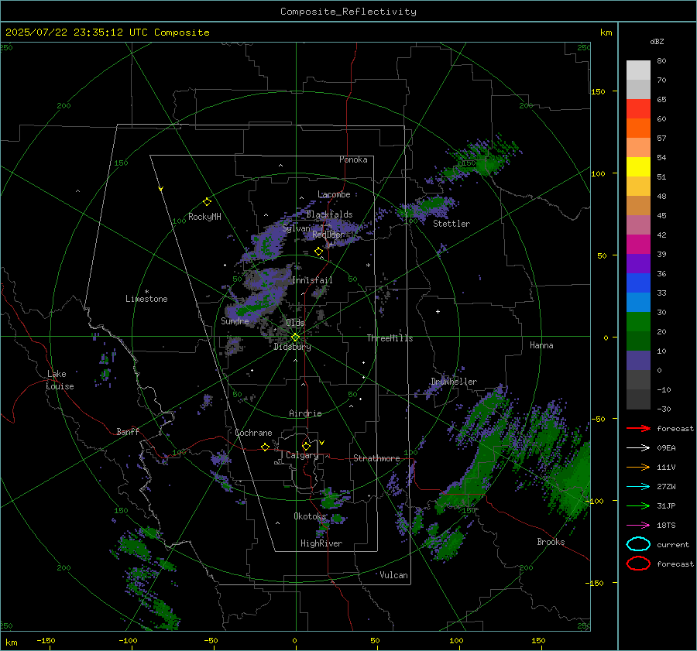
Task: Click the yellow diamond marker at Didsbury radar center
Action: pos(295,337)
